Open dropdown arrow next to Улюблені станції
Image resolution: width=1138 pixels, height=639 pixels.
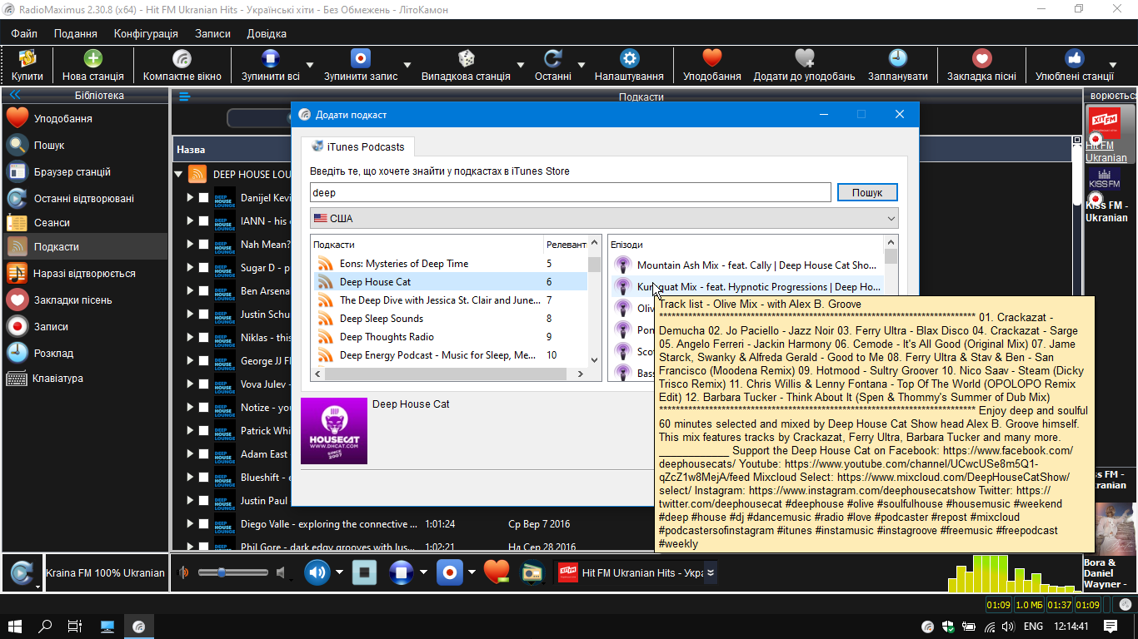(x=1112, y=65)
